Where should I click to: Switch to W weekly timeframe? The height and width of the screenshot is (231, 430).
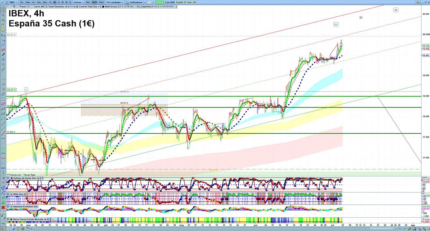click(x=63, y=2)
